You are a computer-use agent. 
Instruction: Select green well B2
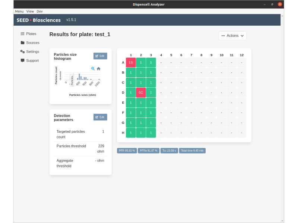click(141, 72)
